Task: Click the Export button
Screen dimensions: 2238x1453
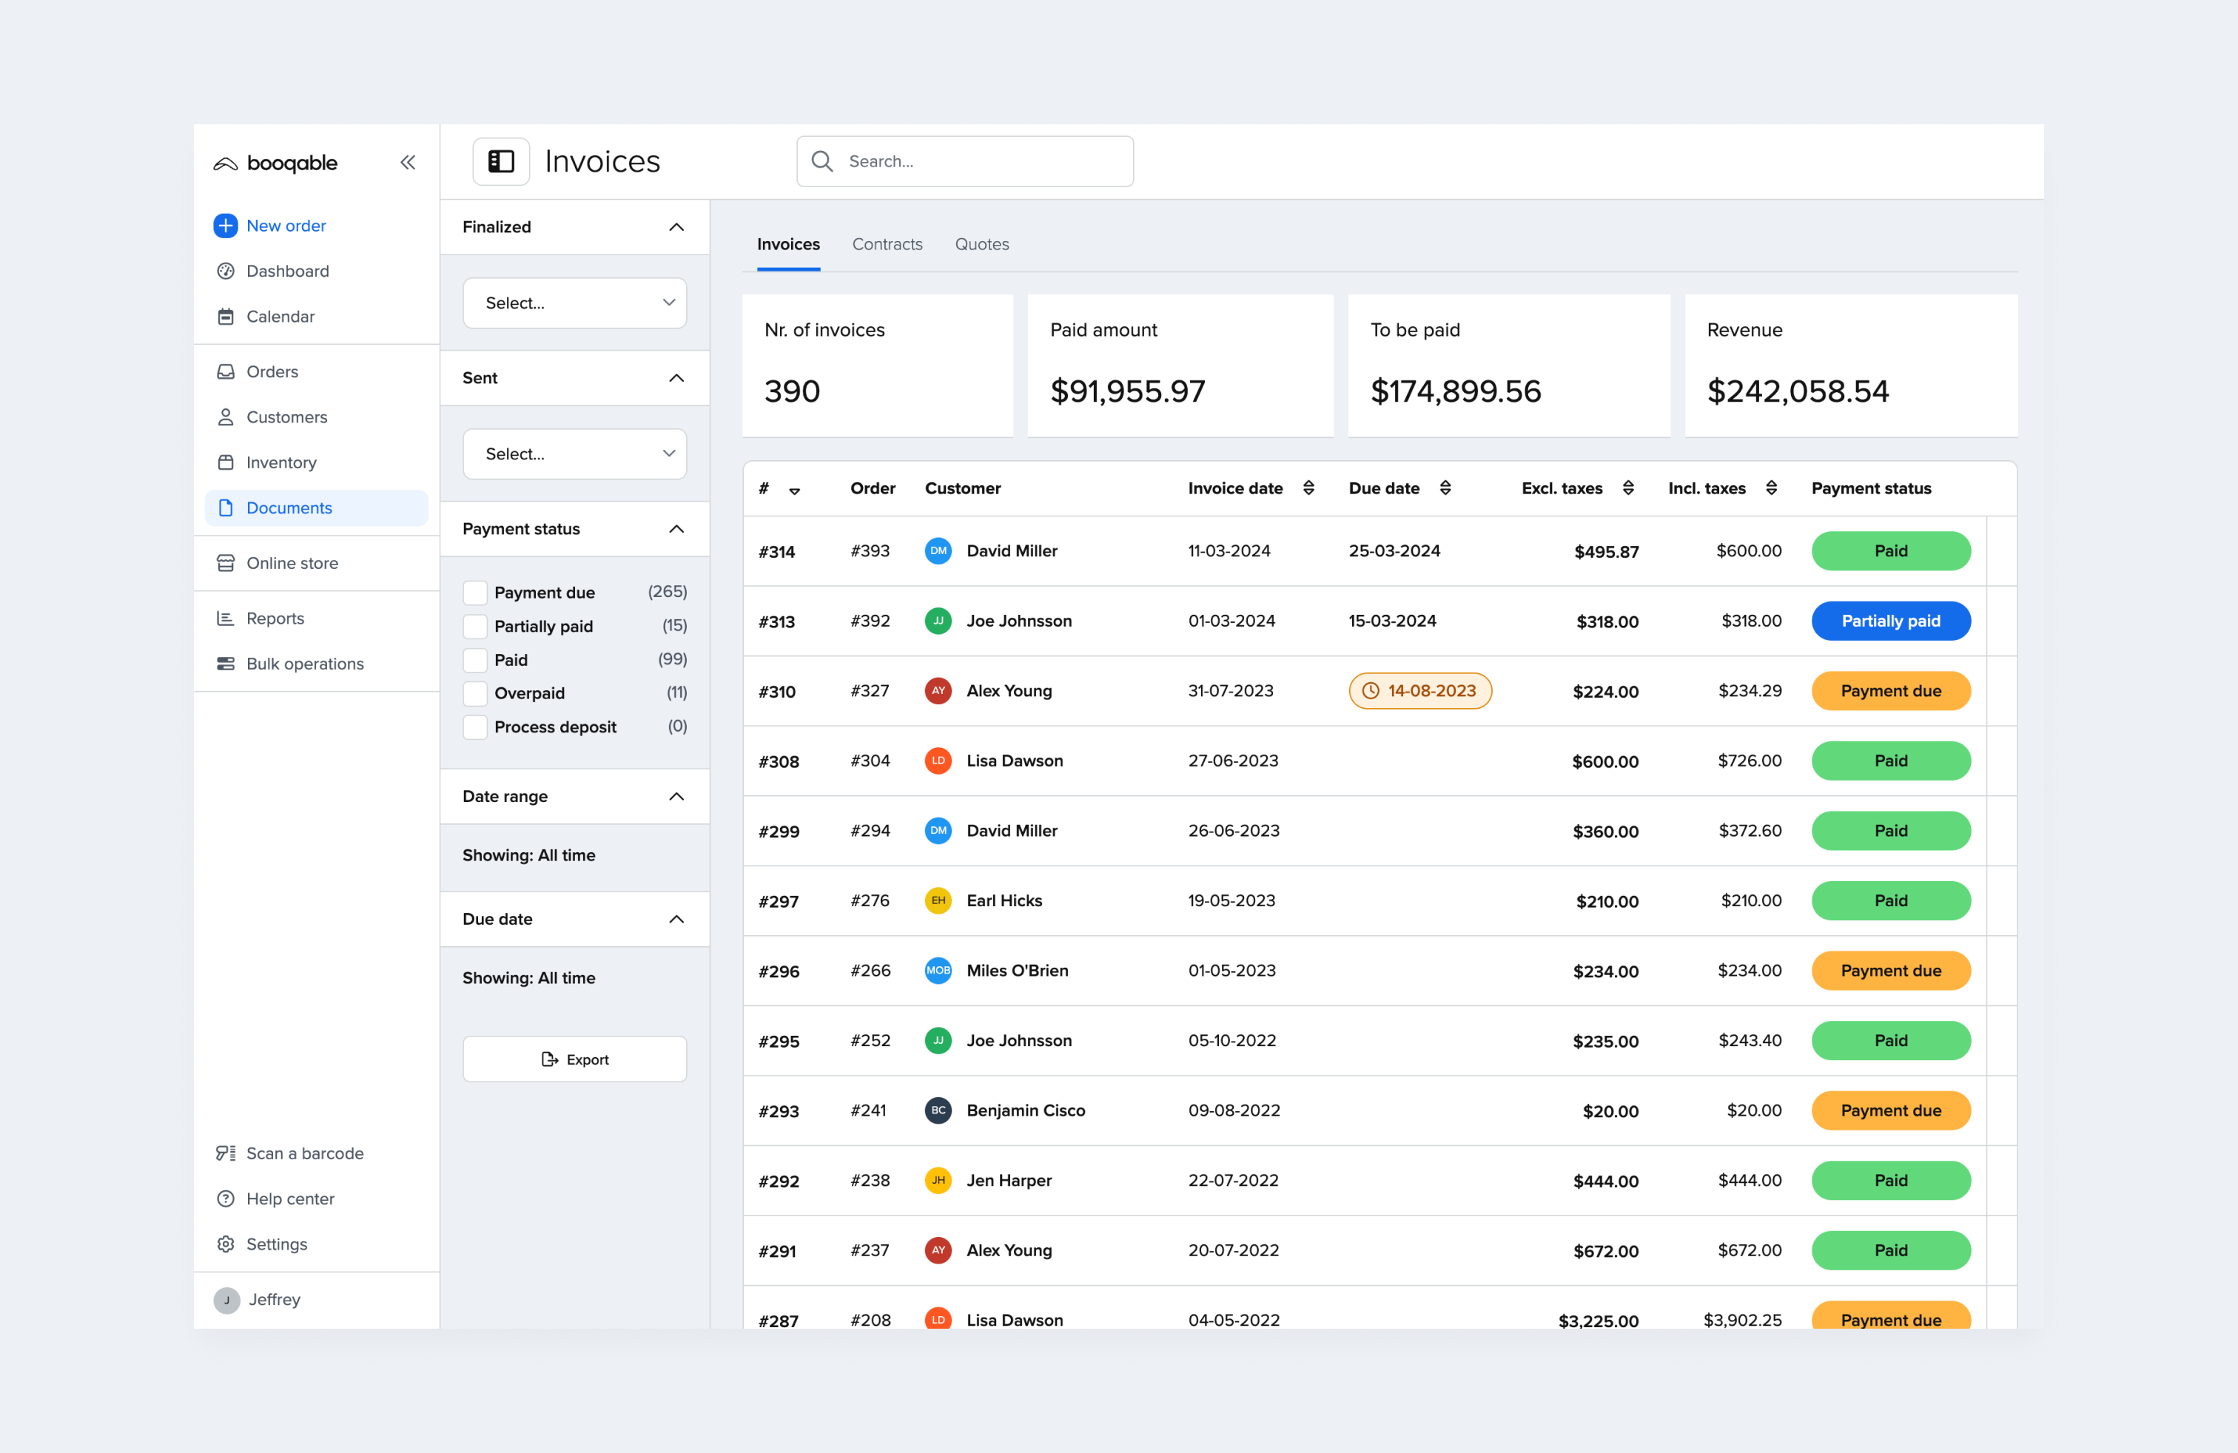Action: coord(574,1058)
